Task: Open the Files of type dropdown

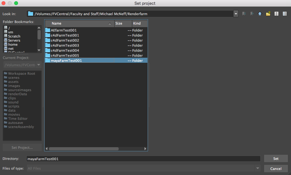Action: click(258, 168)
